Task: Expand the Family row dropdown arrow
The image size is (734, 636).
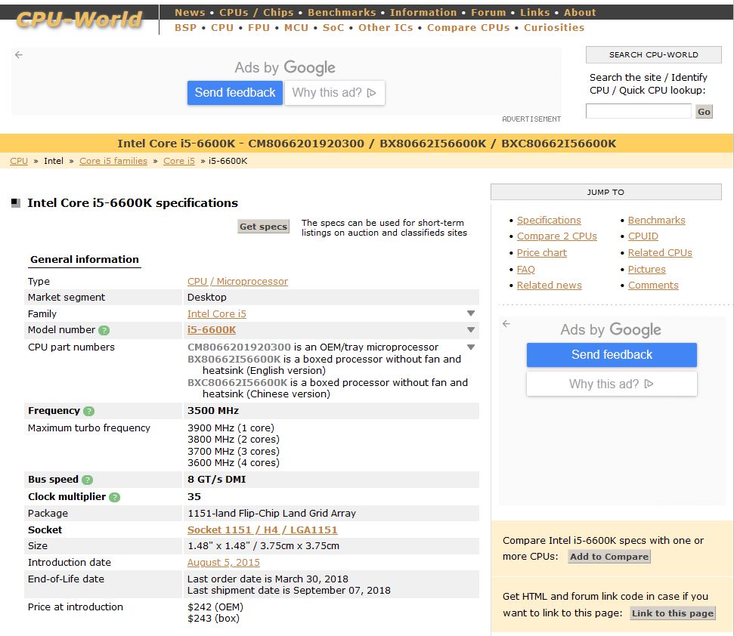Action: [x=471, y=313]
